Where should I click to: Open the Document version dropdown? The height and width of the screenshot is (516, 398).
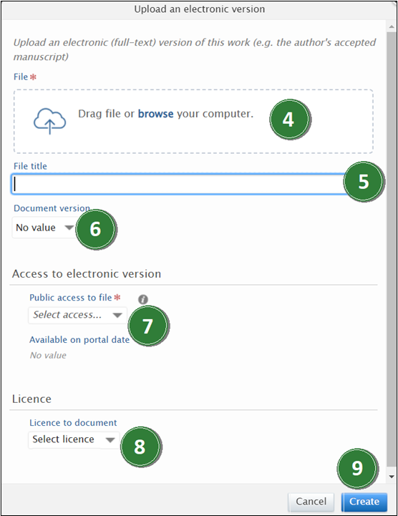[x=44, y=228]
